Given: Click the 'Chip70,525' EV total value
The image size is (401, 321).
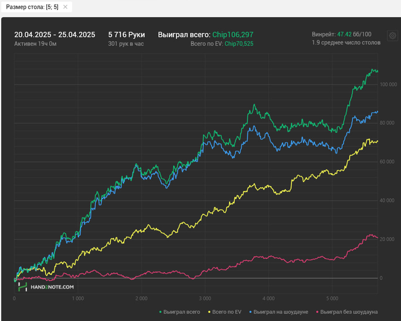Looking at the screenshot, I should coord(239,44).
